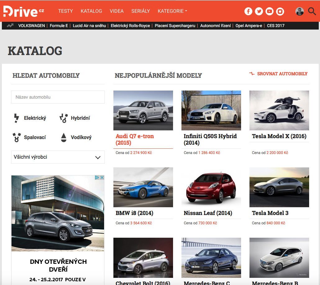Select the Elektrický fuel type filter icon
The image size is (320, 285).
click(x=16, y=118)
